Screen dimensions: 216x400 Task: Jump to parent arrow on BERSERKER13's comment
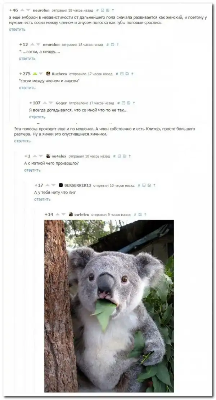coord(154,185)
